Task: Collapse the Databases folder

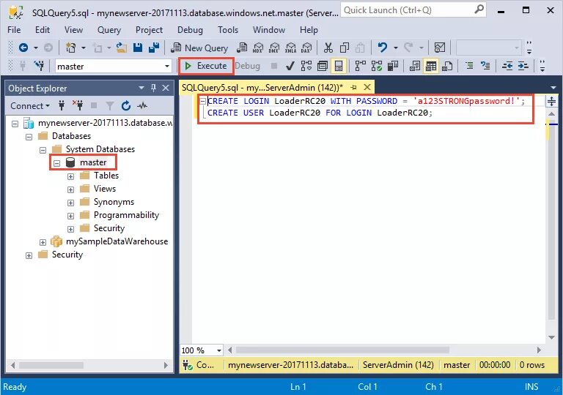Action: 29,137
